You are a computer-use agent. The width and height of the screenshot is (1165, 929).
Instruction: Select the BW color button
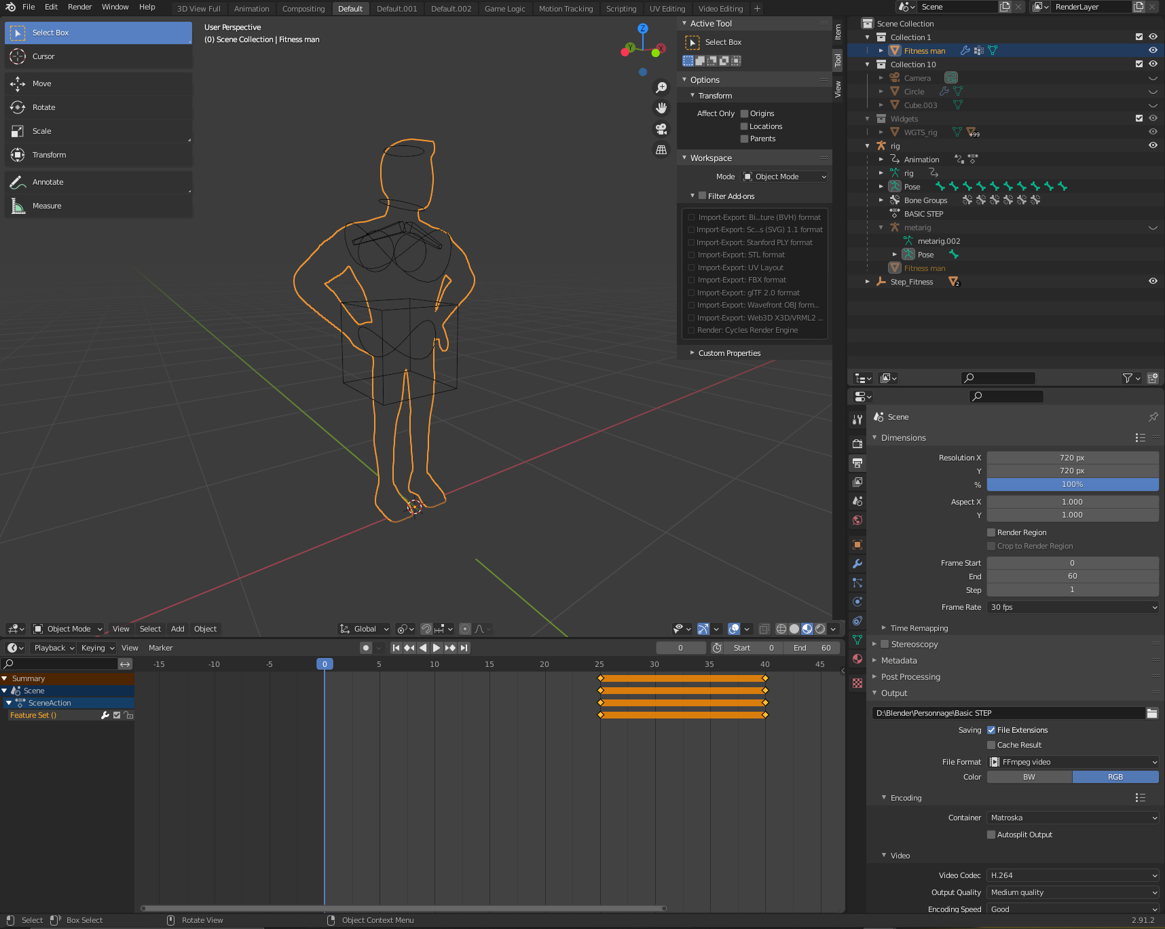(1029, 777)
